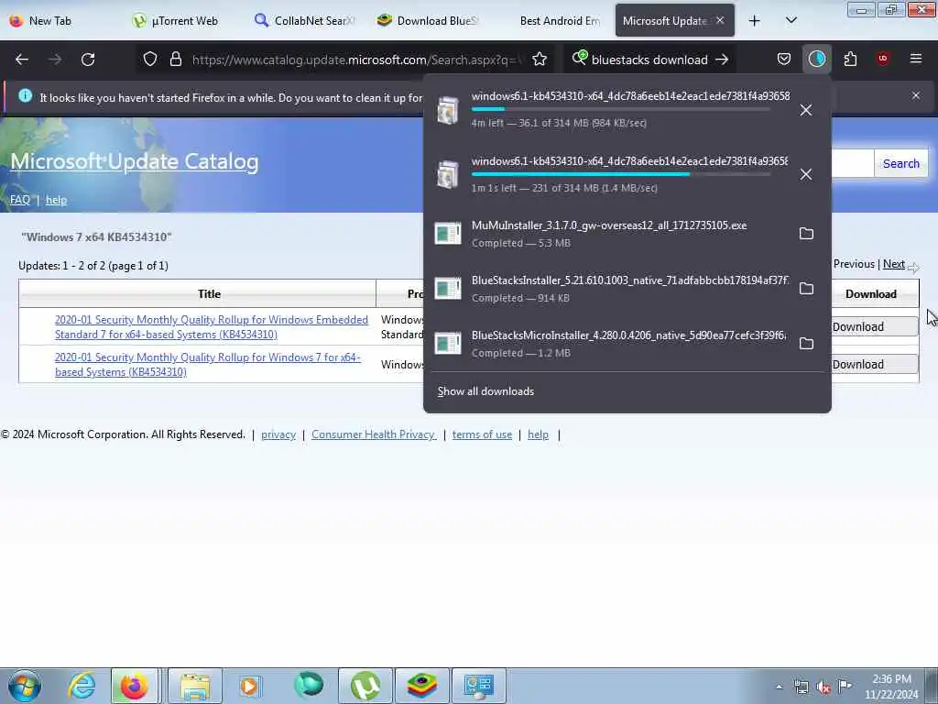Viewport: 938px width, 704px height.
Task: Click the first kb4534310 download progress bar
Action: 621,109
